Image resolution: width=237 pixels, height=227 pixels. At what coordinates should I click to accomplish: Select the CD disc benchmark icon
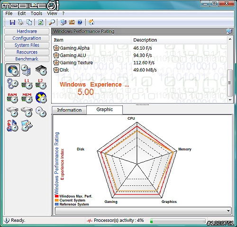pyautogui.click(x=41, y=112)
